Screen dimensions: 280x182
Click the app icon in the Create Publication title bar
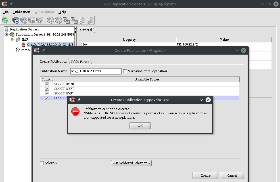pos(37,50)
